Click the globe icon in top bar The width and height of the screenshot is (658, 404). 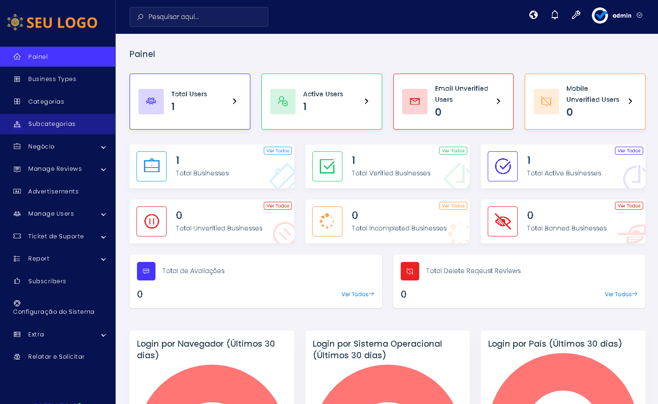tap(534, 15)
